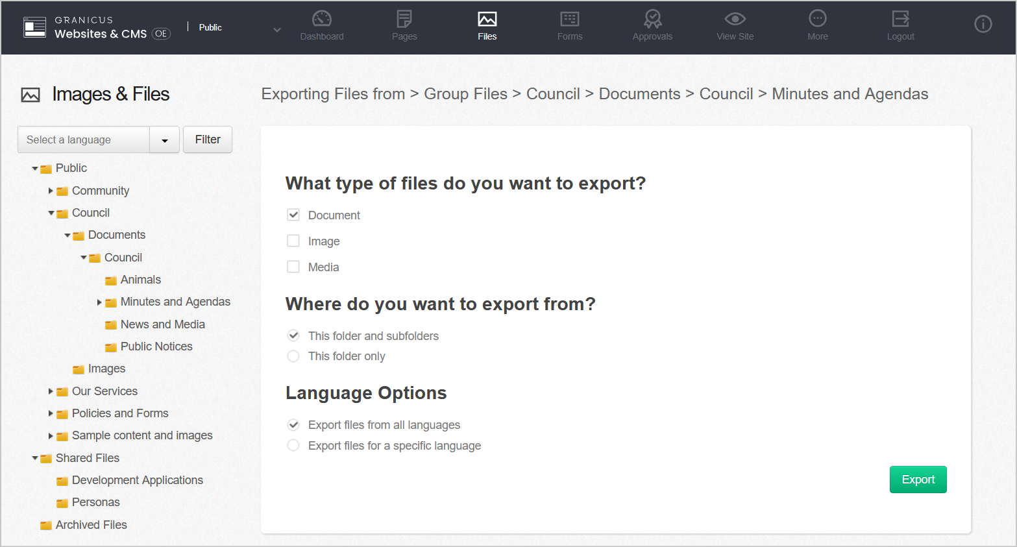
Task: Check the Media file type checkbox
Action: [x=293, y=267]
